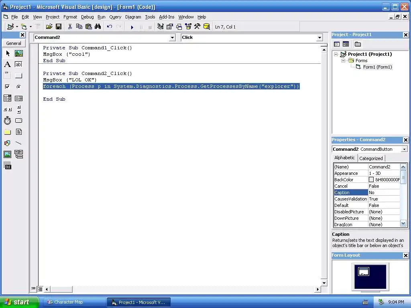Select the OLE control tool

pyautogui.click(x=8, y=166)
